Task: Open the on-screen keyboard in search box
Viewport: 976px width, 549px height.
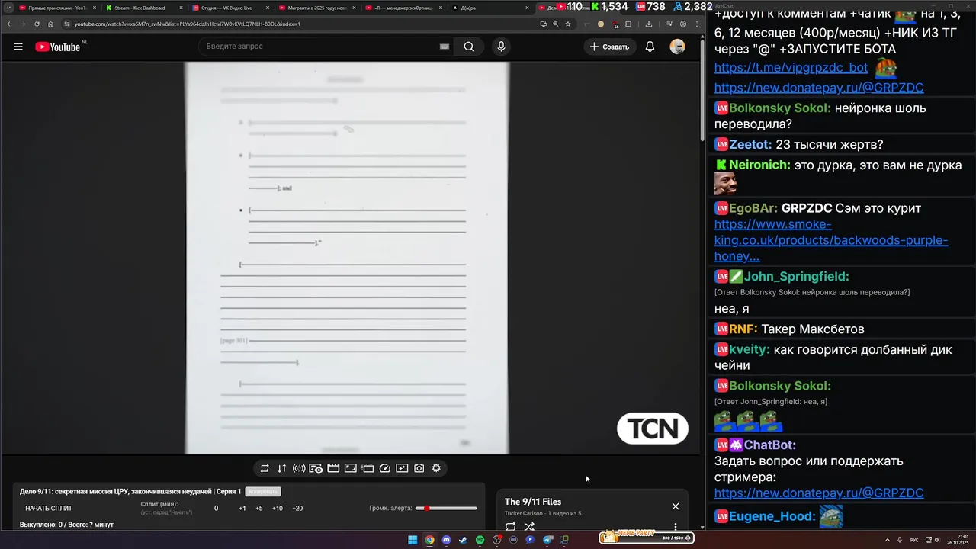Action: [445, 47]
